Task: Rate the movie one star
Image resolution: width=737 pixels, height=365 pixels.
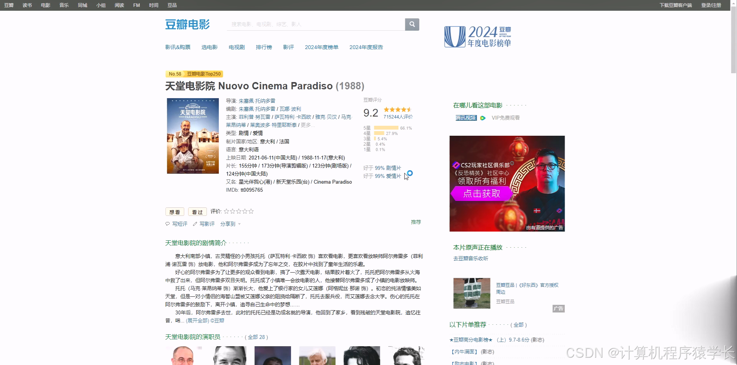Action: pyautogui.click(x=226, y=211)
